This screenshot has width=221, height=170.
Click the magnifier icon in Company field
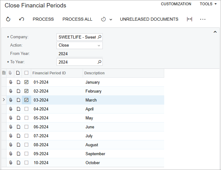(99, 37)
